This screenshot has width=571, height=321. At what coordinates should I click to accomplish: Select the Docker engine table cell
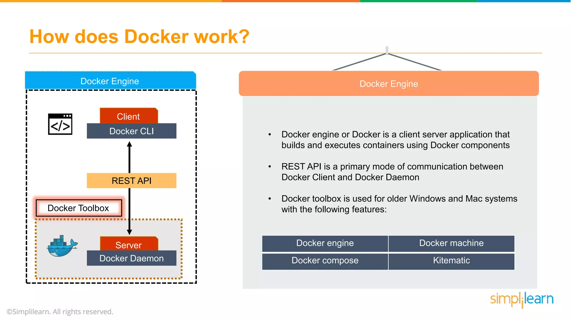325,243
